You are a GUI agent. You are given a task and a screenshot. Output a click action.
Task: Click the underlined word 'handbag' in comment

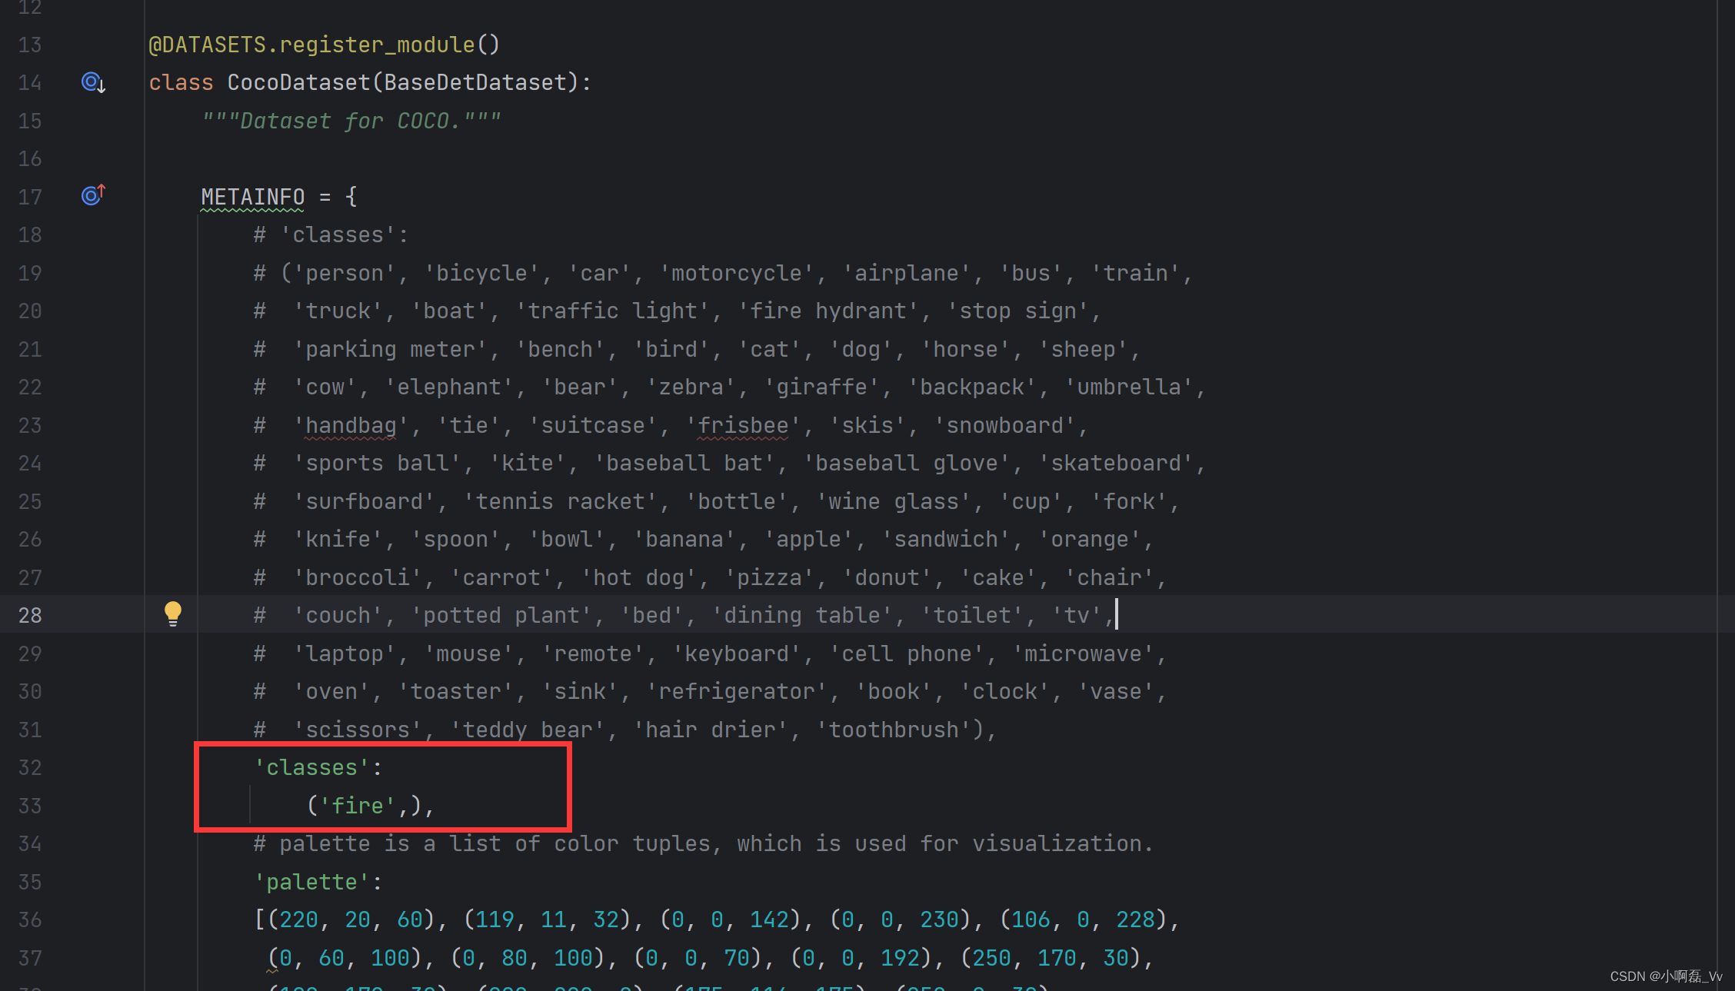(x=351, y=425)
